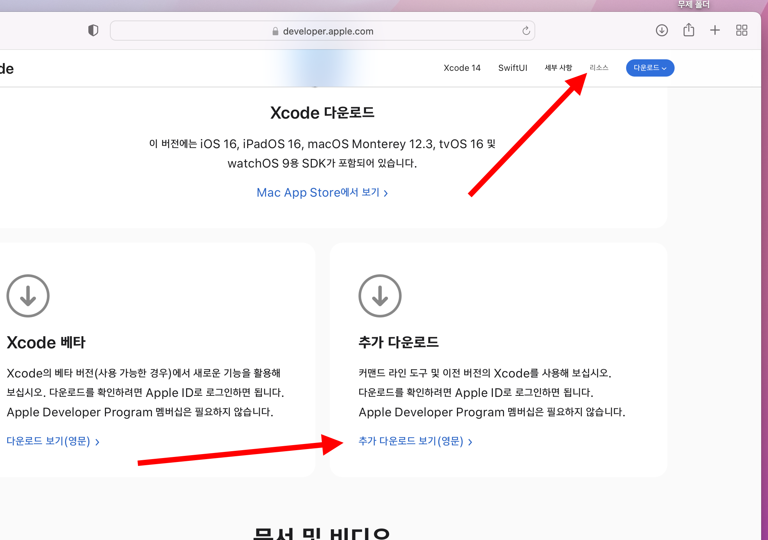Screen dimensions: 768x540
Task: Click the 추가 다운로드 card heading
Action: pyautogui.click(x=398, y=342)
